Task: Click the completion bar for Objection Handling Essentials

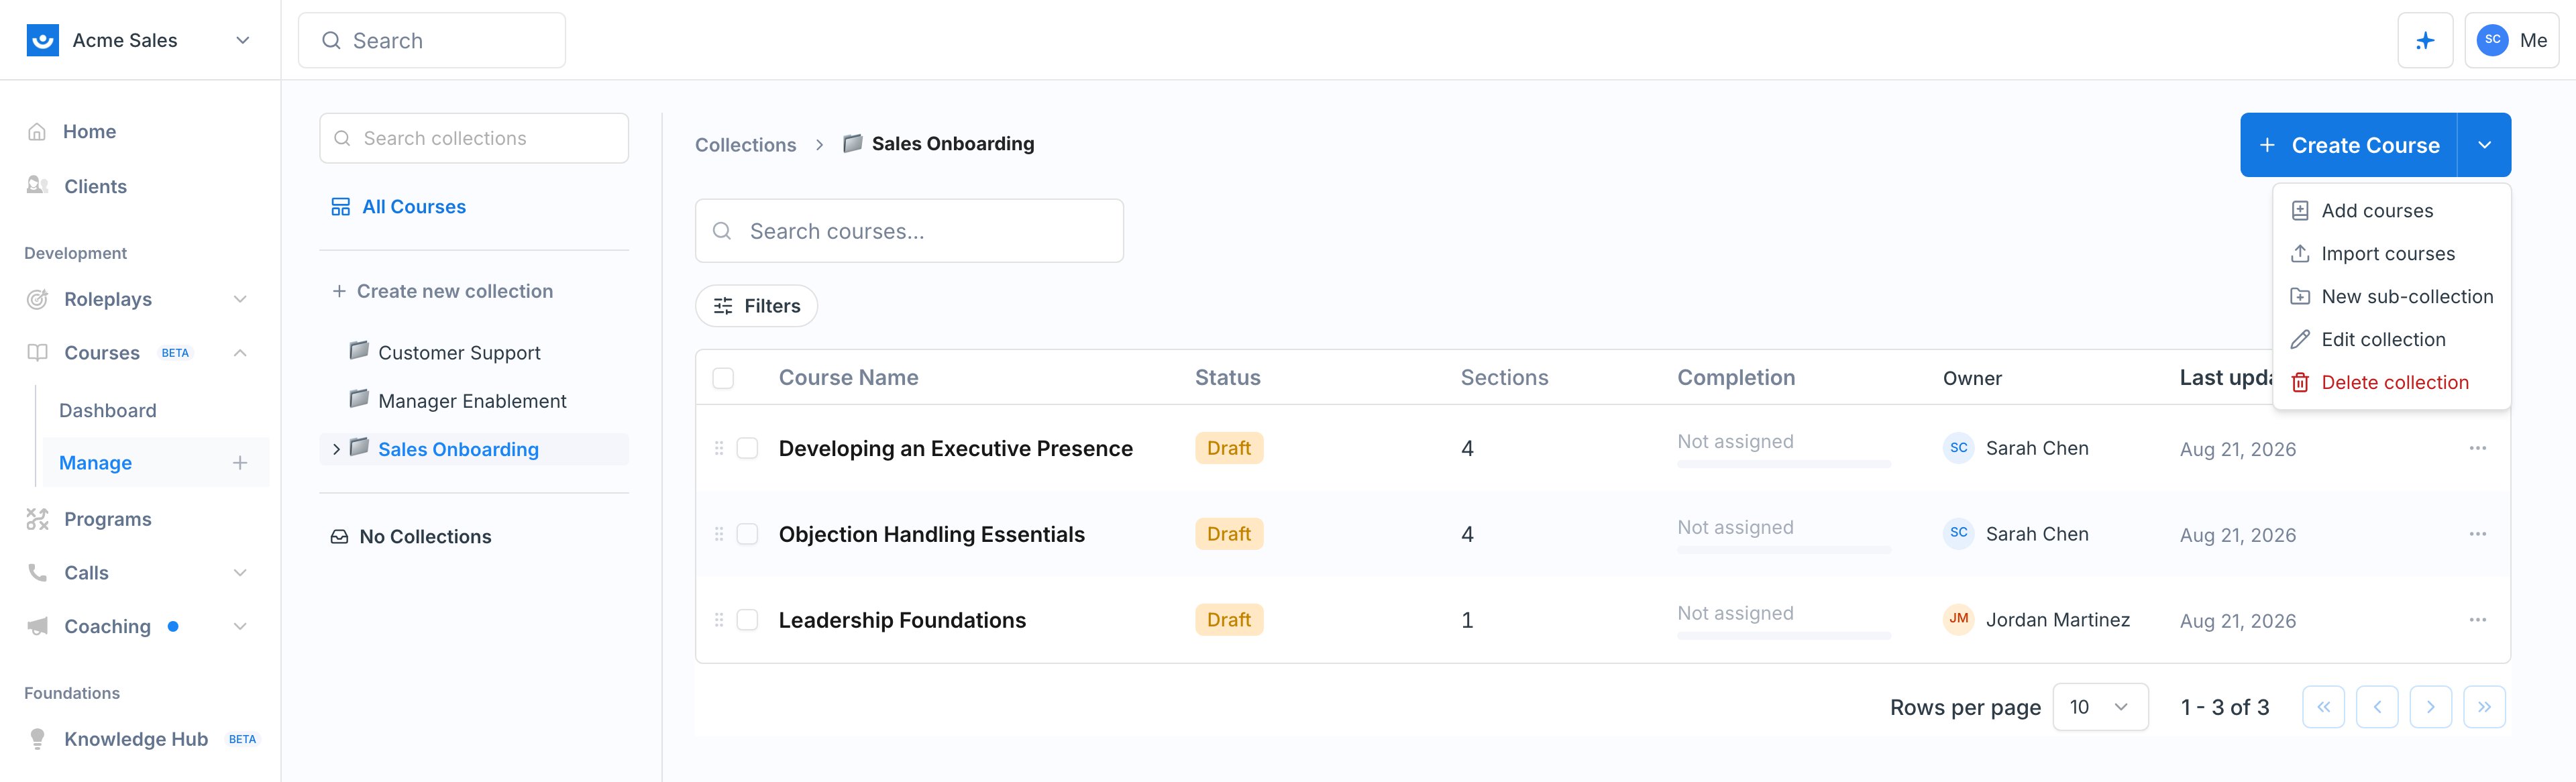Action: click(x=1783, y=550)
